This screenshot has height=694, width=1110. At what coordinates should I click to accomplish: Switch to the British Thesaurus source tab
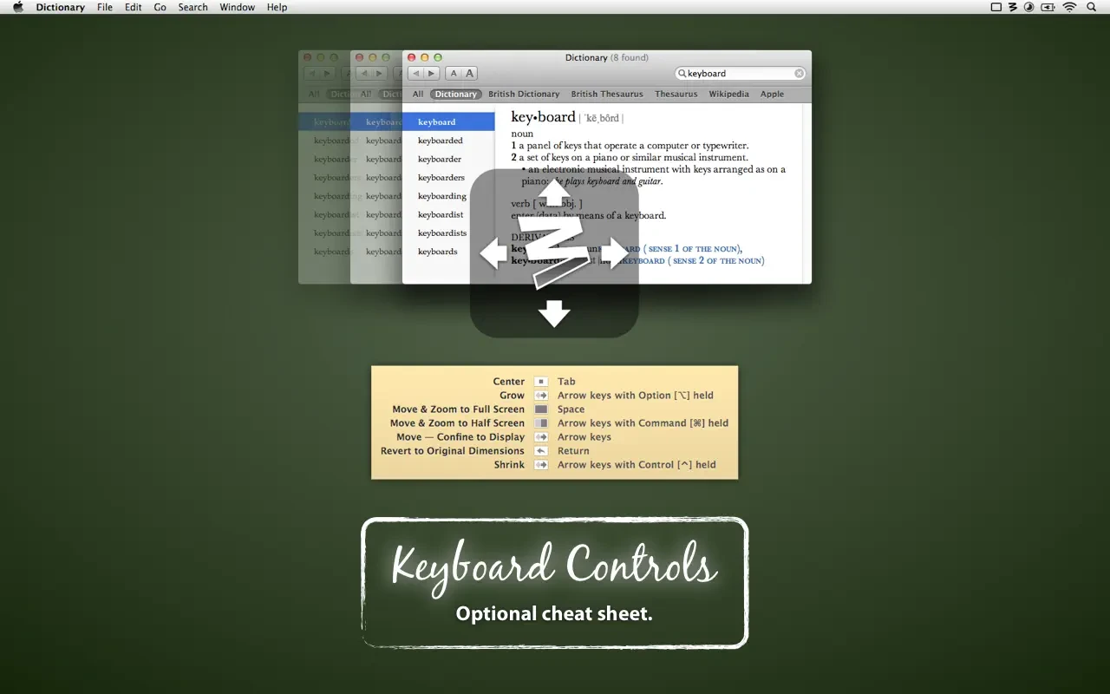(607, 94)
